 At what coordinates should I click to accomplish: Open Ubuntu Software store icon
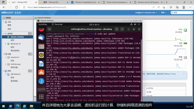click(x=41, y=72)
